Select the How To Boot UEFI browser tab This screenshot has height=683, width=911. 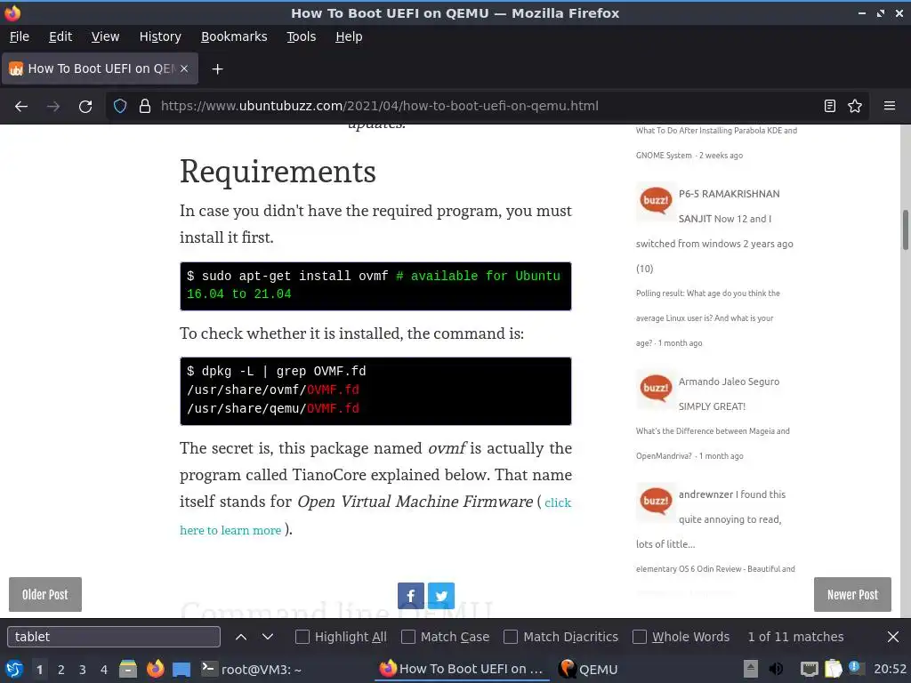[100, 68]
